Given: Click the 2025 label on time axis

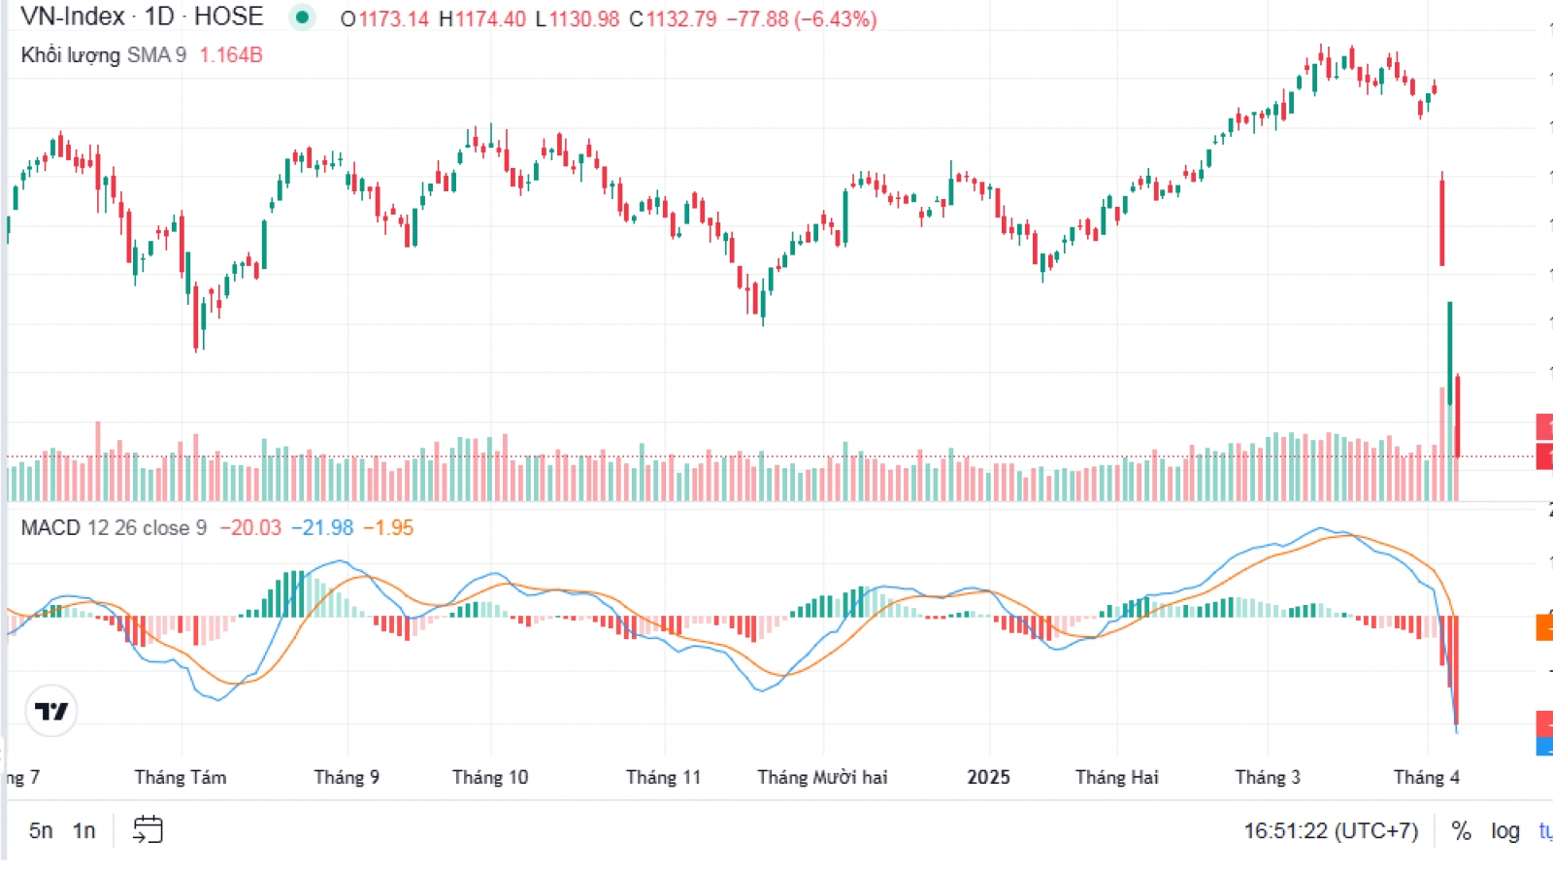Looking at the screenshot, I should click(x=988, y=777).
